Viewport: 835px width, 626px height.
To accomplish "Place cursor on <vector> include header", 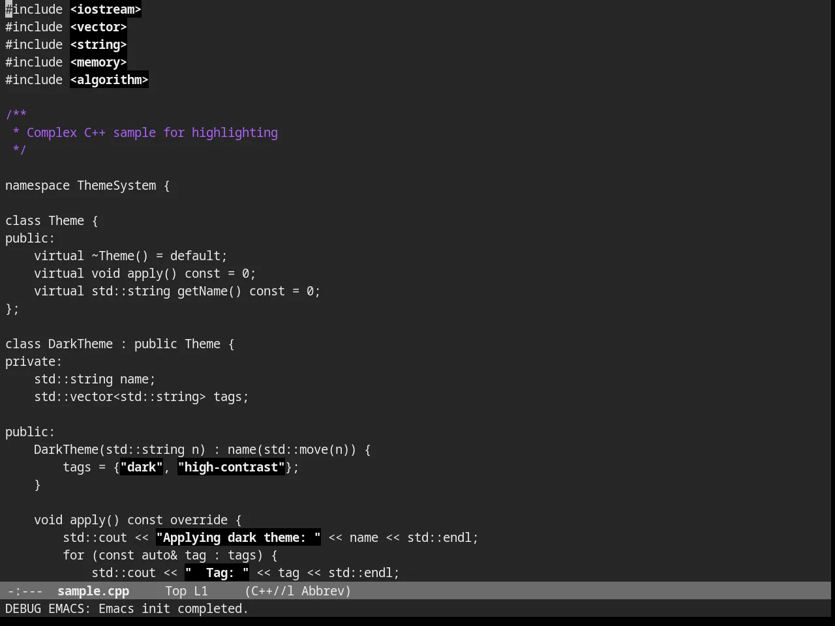I will click(x=99, y=27).
